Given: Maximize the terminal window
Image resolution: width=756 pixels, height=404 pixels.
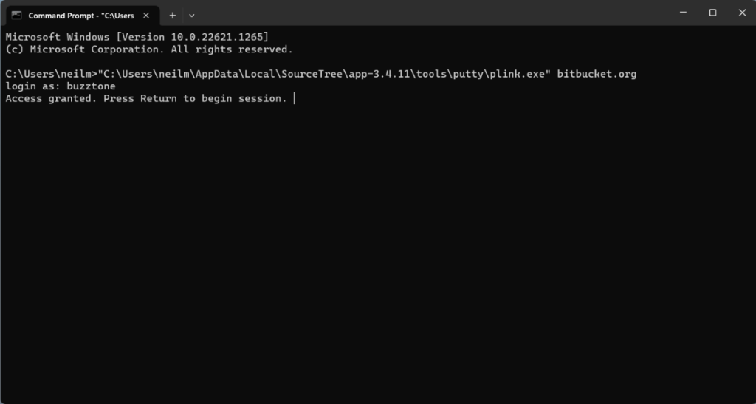Looking at the screenshot, I should pyautogui.click(x=712, y=13).
